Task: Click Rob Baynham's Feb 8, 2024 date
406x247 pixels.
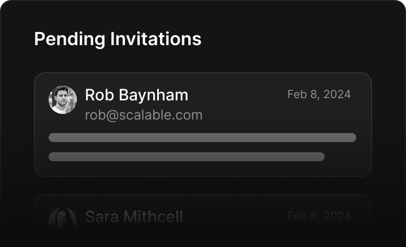Action: click(x=319, y=95)
